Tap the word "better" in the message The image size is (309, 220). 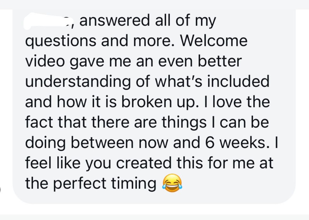pos(219,61)
